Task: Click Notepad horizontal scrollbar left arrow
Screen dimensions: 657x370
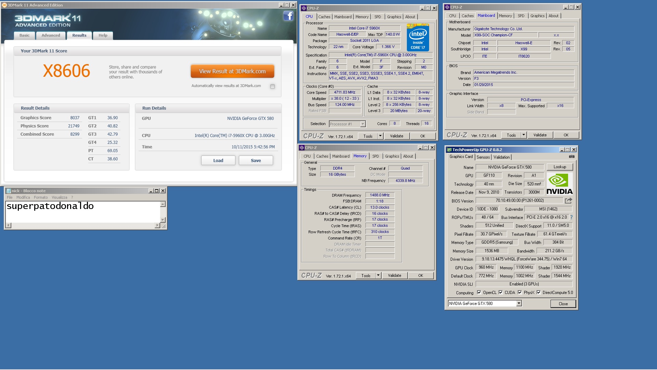Action: click(x=8, y=225)
